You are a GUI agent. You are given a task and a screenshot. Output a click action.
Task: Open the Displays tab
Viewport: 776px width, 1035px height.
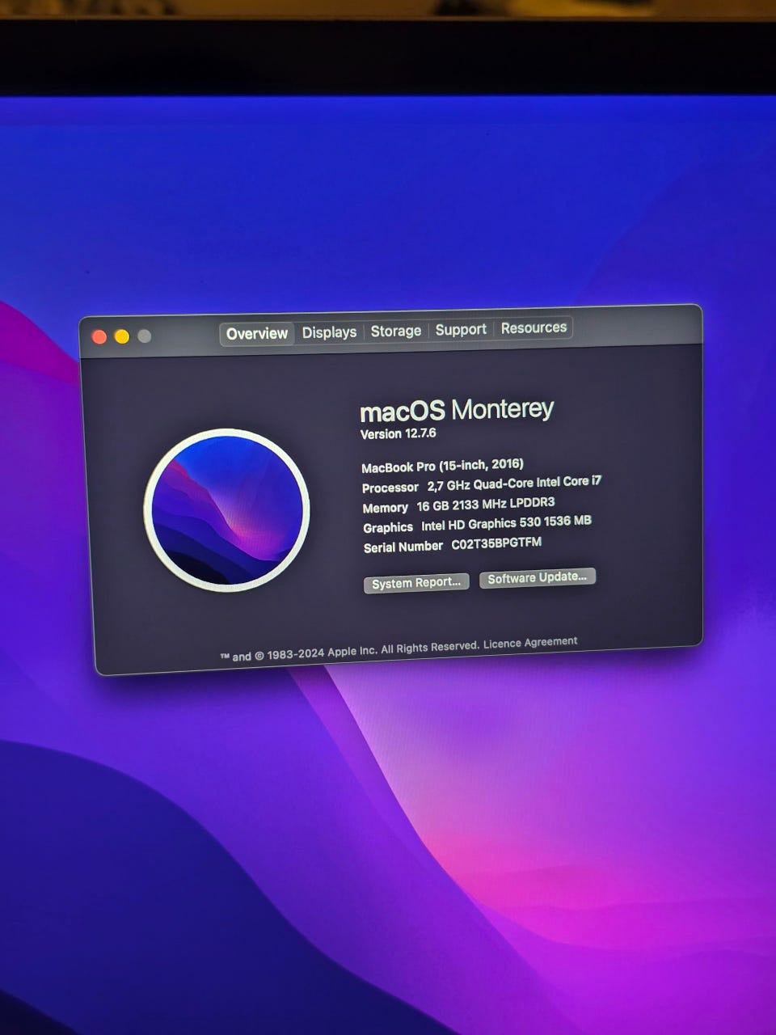329,332
